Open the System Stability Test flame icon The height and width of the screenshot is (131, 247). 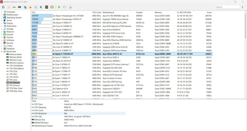[x=30, y=7]
